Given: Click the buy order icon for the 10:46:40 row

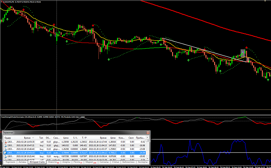Looking at the screenshot, I should pos(5,149).
